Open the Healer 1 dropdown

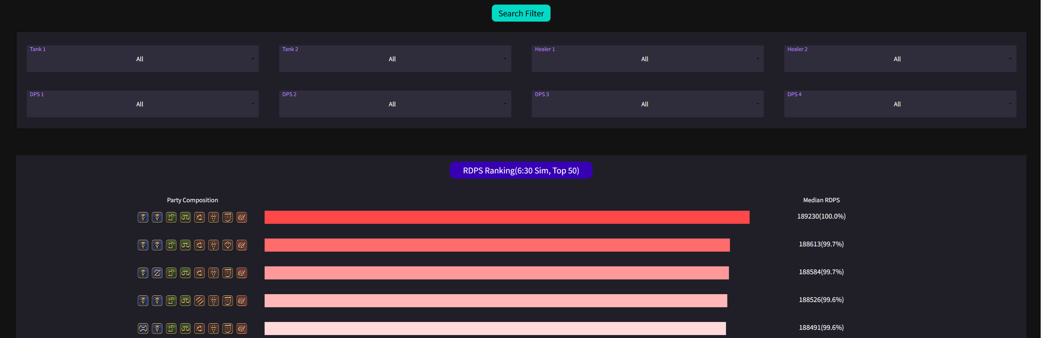tap(648, 59)
